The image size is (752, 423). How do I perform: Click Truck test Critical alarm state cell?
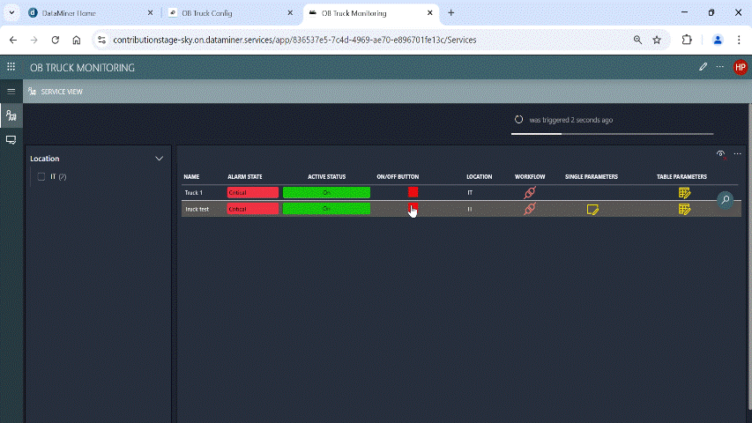(253, 209)
